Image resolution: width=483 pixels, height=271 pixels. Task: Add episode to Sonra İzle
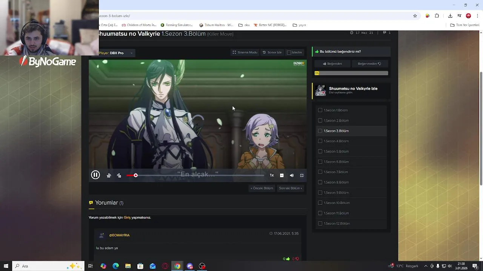(272, 52)
